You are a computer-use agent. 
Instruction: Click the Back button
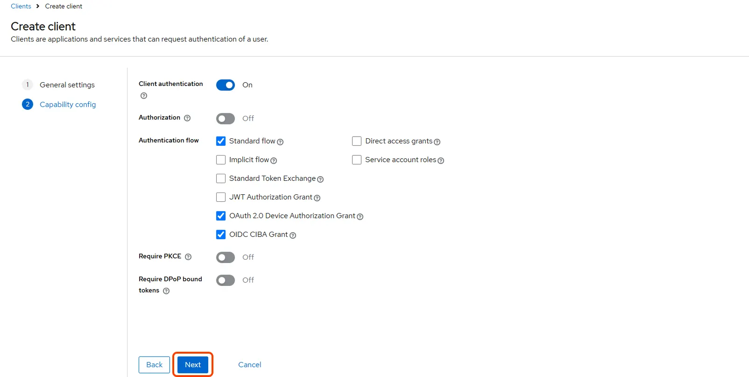pos(154,365)
